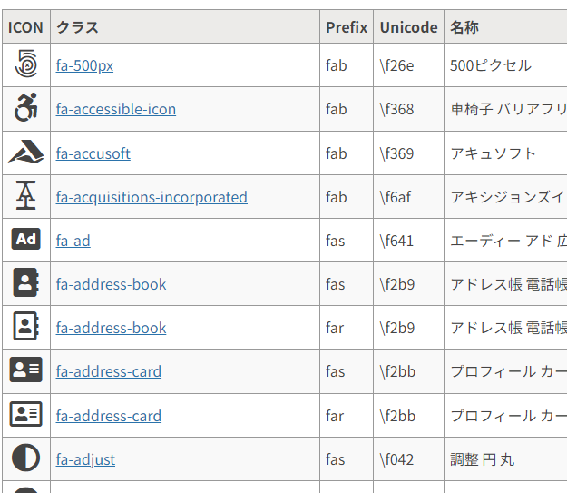Select the \f042 unicode cell
This screenshot has height=493, width=567.
[x=408, y=459]
